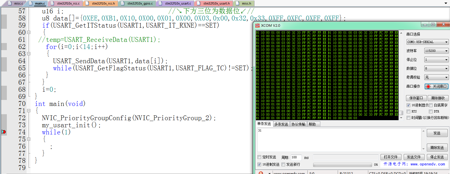Click the green hex receive display area
Screen dimensions: 450x174
327,75
